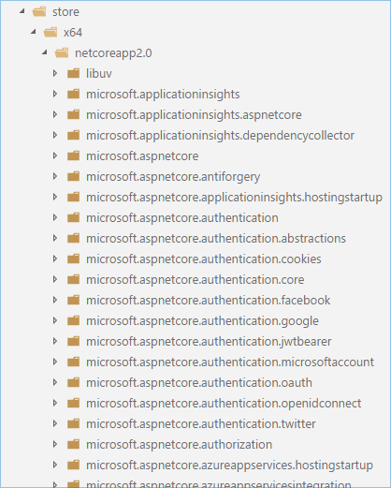Viewport: 391px width, 488px height.
Task: Expand microsoft.aspnetcore.authentication.google arrow
Action: (55, 320)
